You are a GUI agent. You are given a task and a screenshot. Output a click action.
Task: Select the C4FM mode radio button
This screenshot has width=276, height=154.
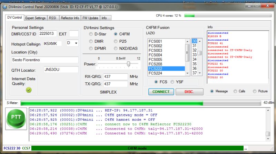[116, 34]
